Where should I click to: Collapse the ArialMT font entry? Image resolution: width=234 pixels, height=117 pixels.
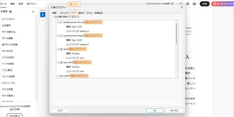[x=58, y=76]
